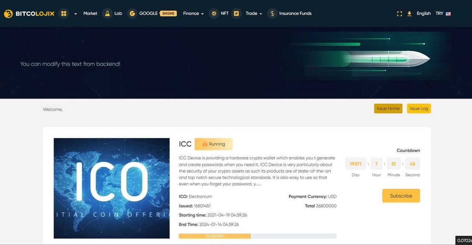Switch language via English option

[x=424, y=13]
